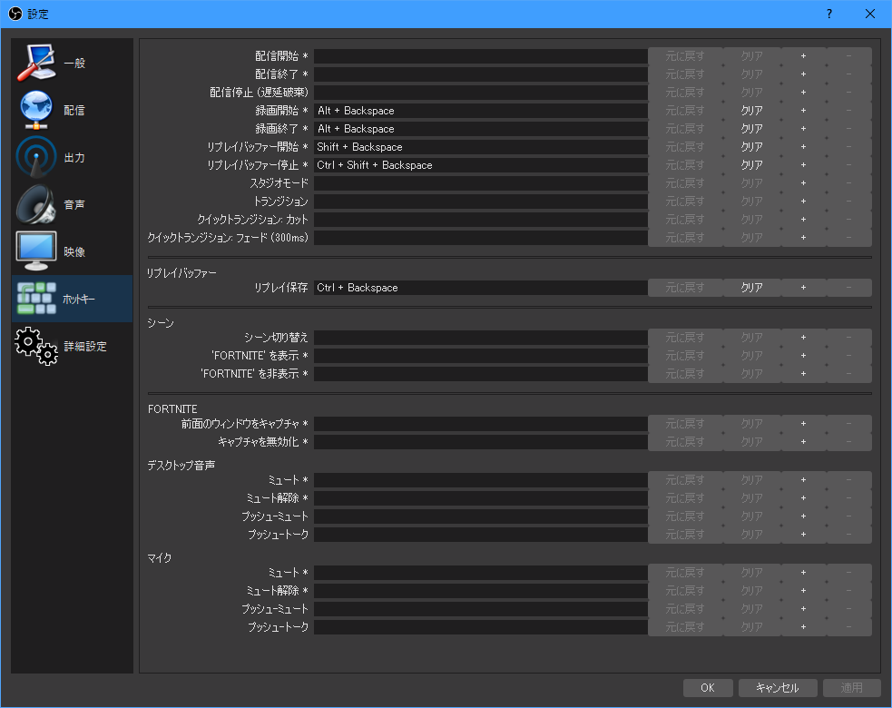Open the 一般 (General) settings section
The width and height of the screenshot is (892, 708).
click(72, 63)
